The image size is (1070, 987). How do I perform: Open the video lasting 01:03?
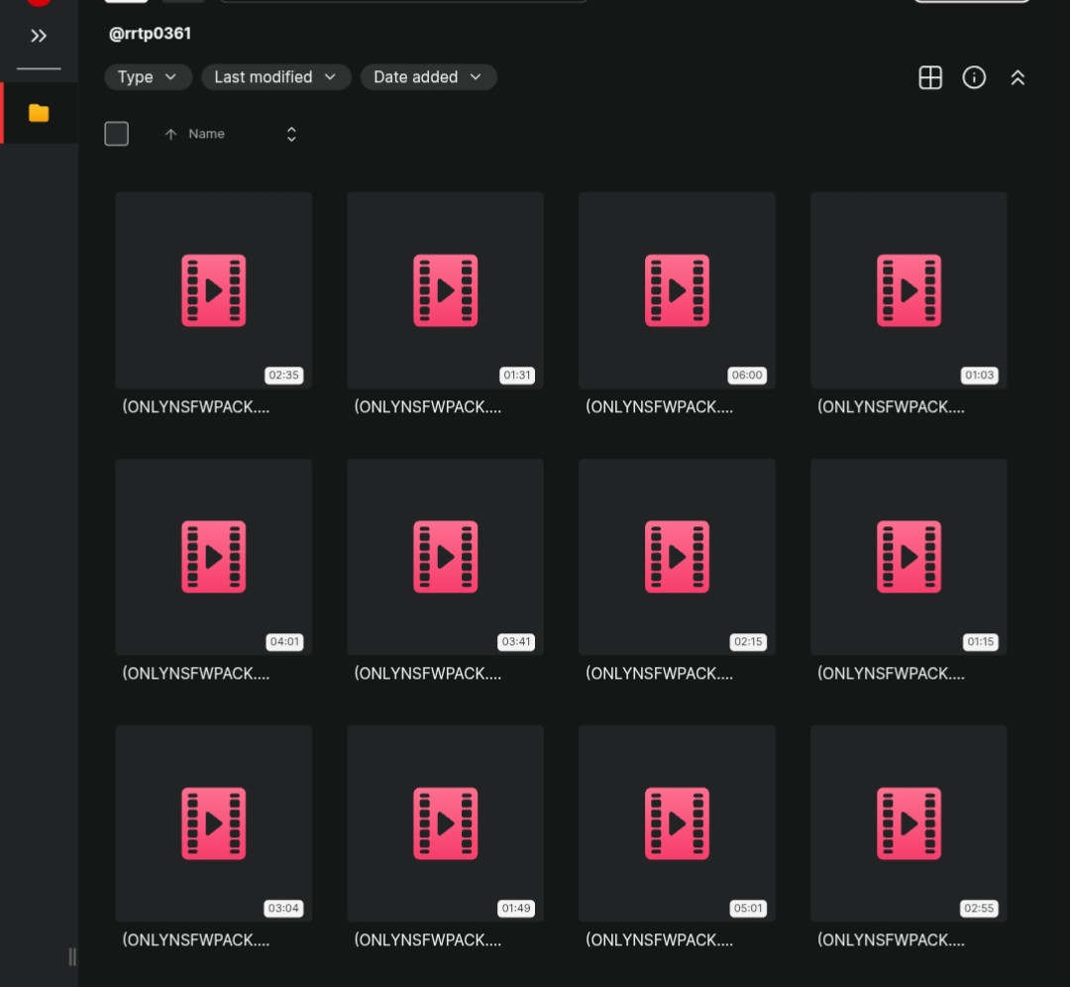point(909,290)
